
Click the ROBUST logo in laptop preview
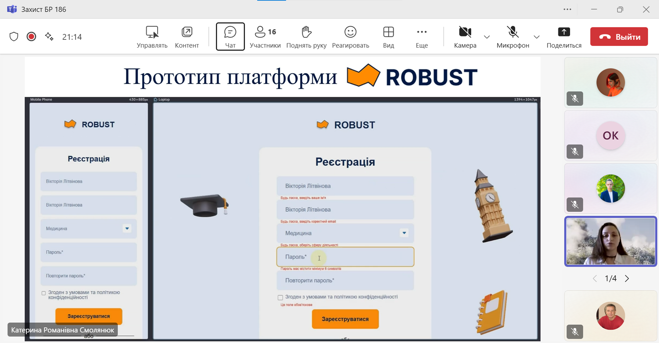(x=346, y=125)
